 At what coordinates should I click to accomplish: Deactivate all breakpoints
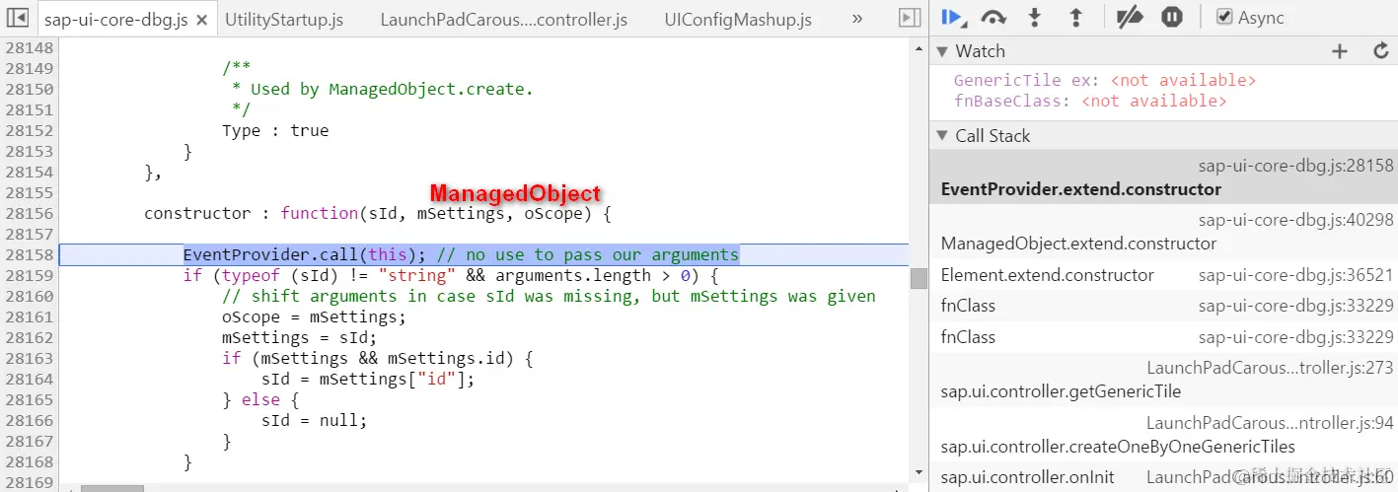click(x=1130, y=17)
